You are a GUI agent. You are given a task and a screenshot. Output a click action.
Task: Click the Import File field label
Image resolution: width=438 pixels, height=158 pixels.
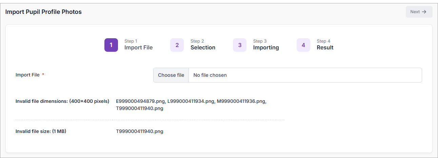[x=27, y=75]
